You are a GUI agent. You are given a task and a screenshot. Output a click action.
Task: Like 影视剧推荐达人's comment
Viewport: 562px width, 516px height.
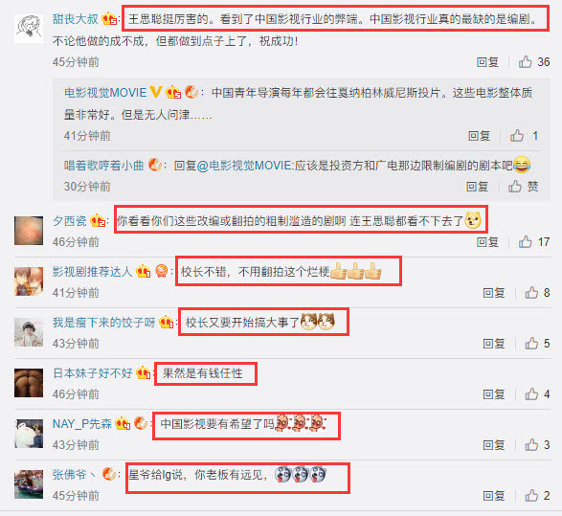pos(537,293)
